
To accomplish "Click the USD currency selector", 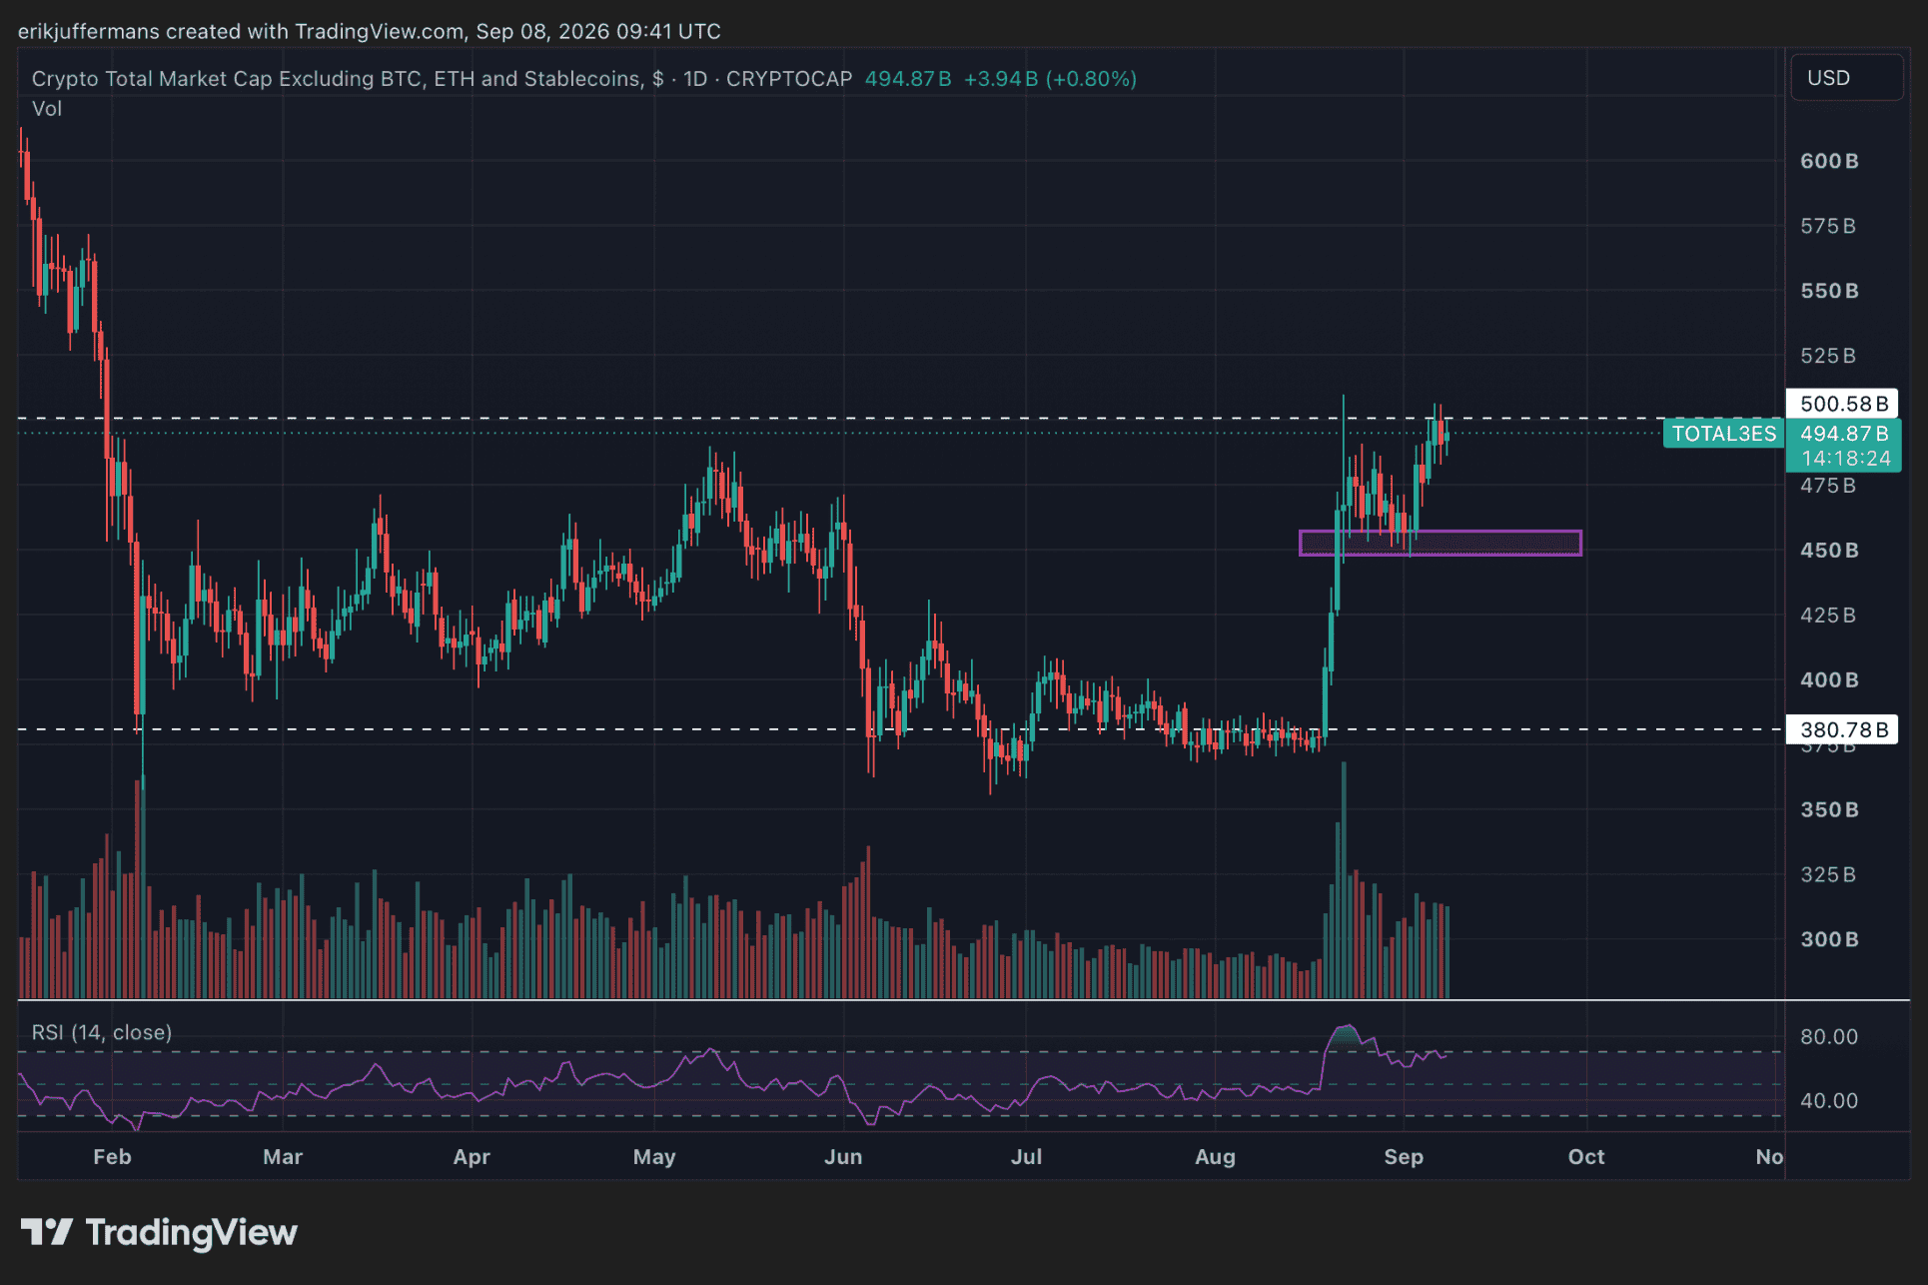I will [x=1846, y=78].
